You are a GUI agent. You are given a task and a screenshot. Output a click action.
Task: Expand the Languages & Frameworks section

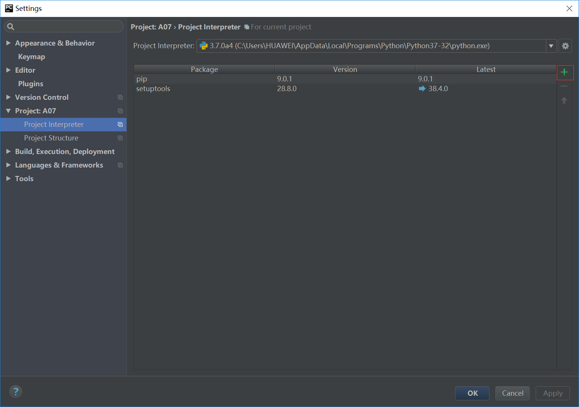[x=8, y=165]
